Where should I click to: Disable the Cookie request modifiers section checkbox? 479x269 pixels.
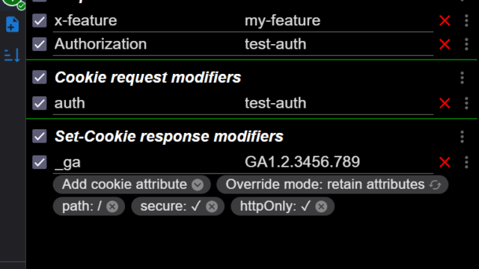pos(40,77)
